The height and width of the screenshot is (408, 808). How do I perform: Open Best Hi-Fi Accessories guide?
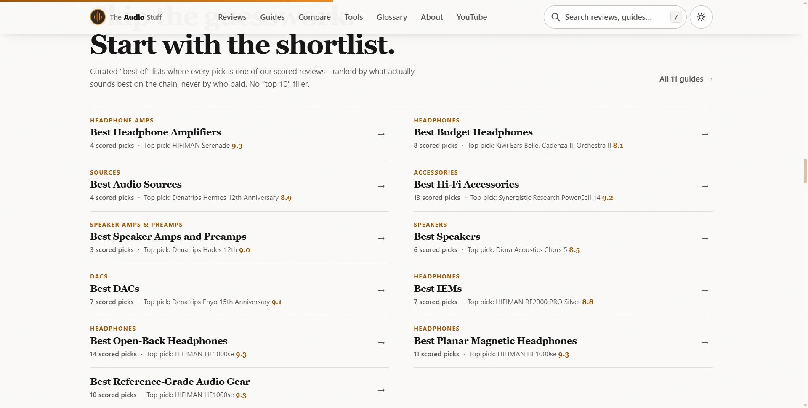[x=466, y=184]
